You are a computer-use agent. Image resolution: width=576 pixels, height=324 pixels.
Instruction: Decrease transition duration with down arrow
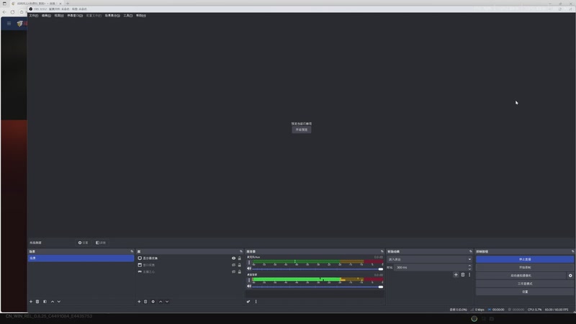coord(469,269)
